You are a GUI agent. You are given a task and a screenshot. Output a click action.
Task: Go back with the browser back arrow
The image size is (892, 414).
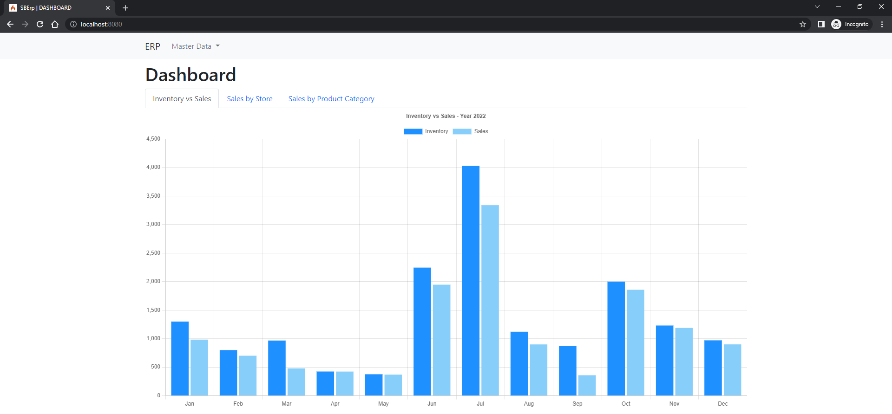10,24
